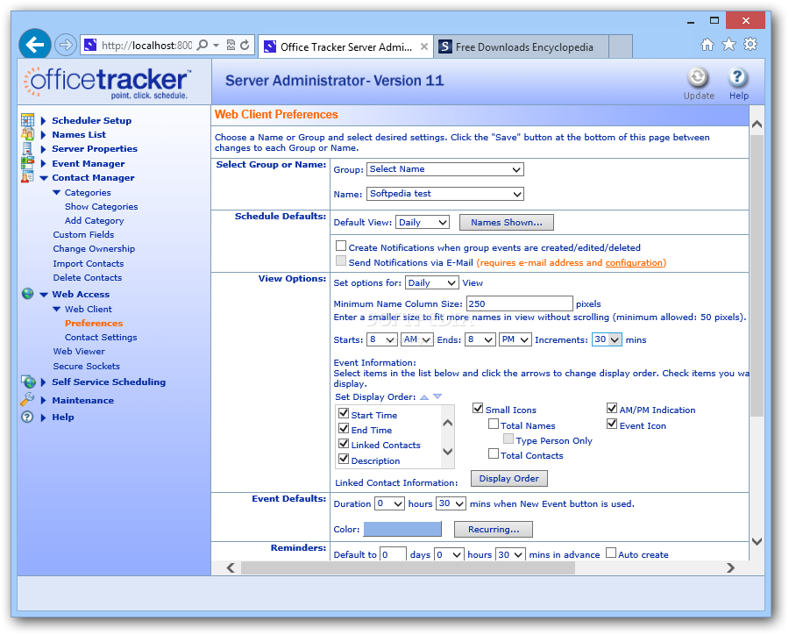Toggle AM/PM Indication checkbox
Viewport: 789px width, 635px height.
[x=612, y=408]
